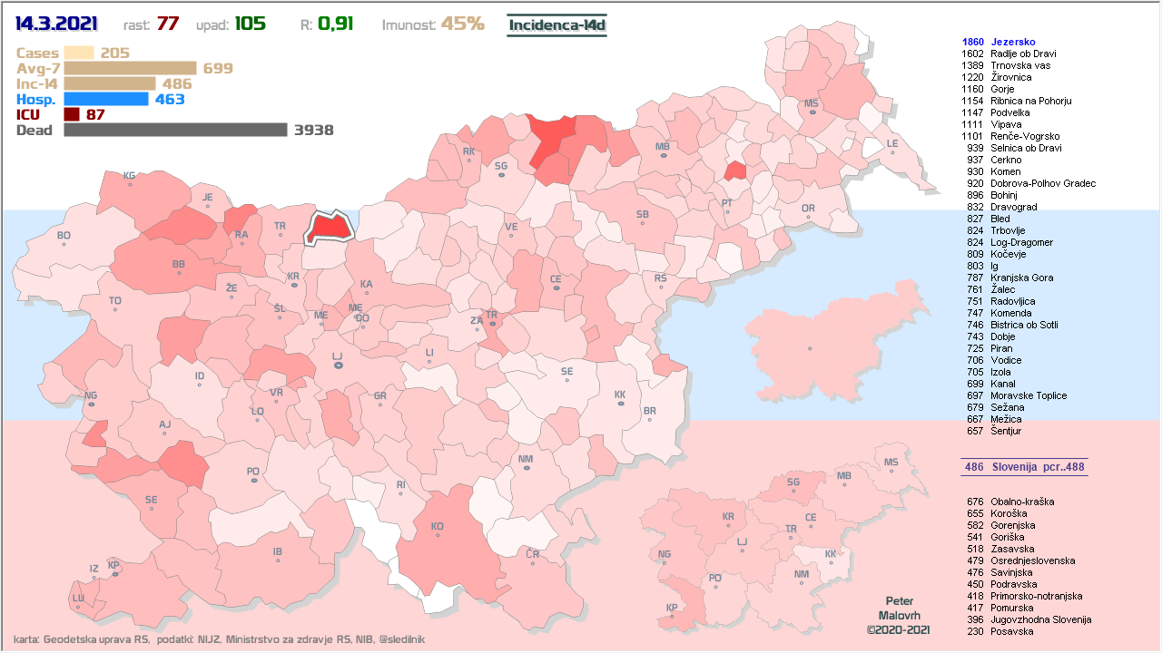Click the gray Dead bar

point(175,130)
